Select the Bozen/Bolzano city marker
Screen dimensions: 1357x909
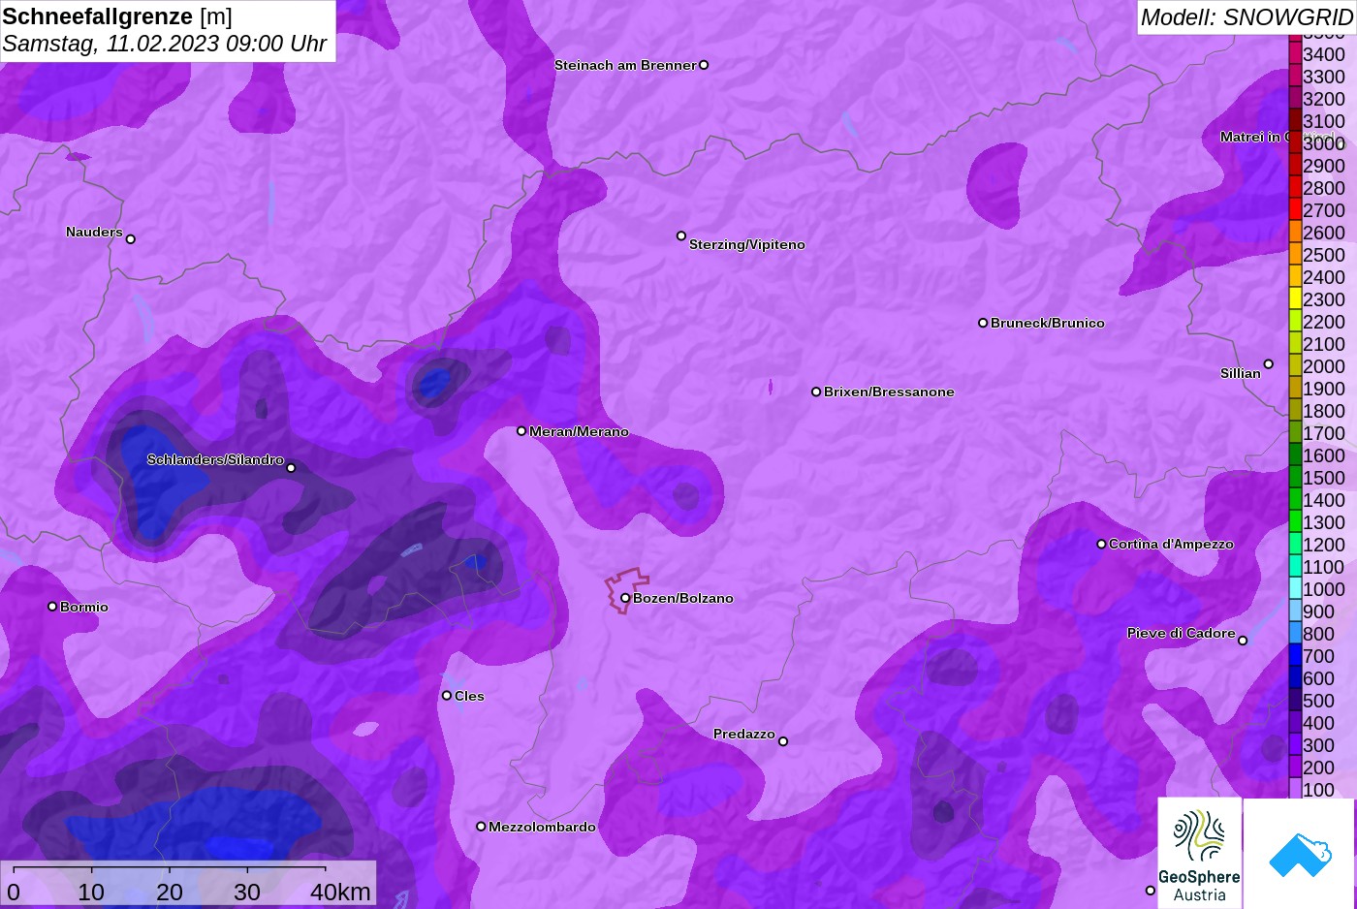click(x=625, y=598)
